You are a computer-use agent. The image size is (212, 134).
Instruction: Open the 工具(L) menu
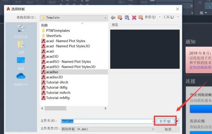click(x=168, y=17)
